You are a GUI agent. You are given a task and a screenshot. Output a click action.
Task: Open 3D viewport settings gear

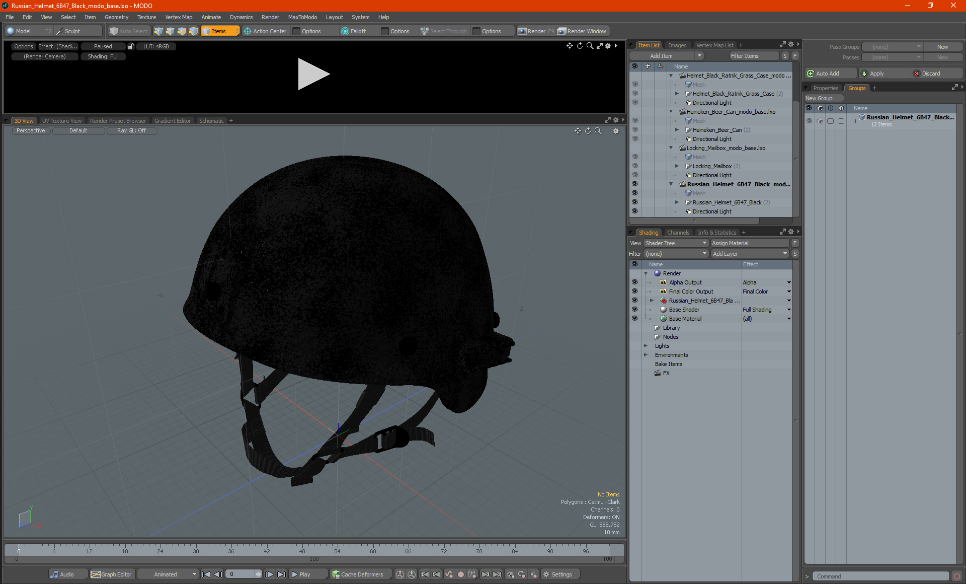coord(615,131)
